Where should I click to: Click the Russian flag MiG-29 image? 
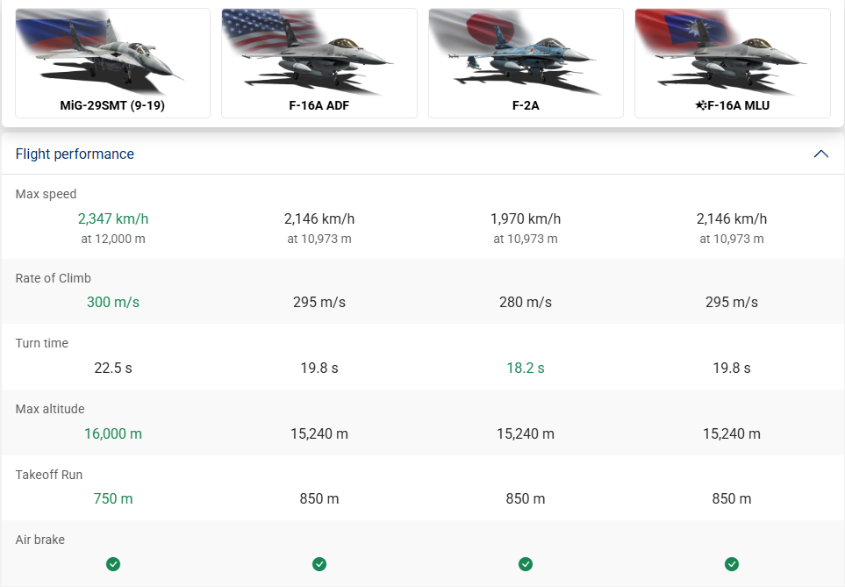[112, 53]
